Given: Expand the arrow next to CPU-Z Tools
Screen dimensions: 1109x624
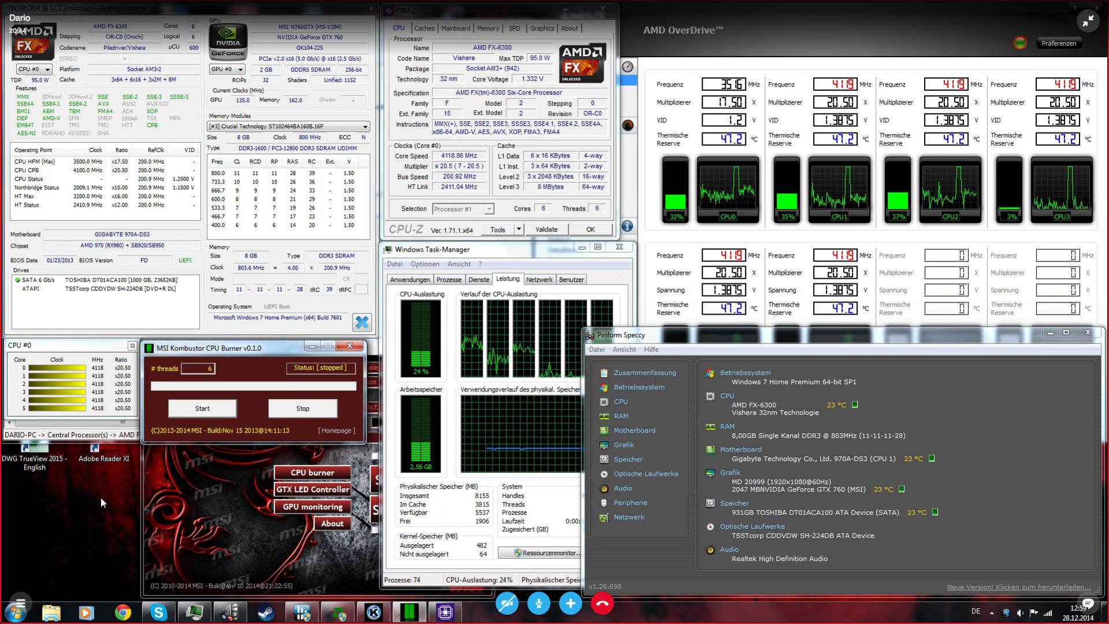Looking at the screenshot, I should [x=518, y=230].
